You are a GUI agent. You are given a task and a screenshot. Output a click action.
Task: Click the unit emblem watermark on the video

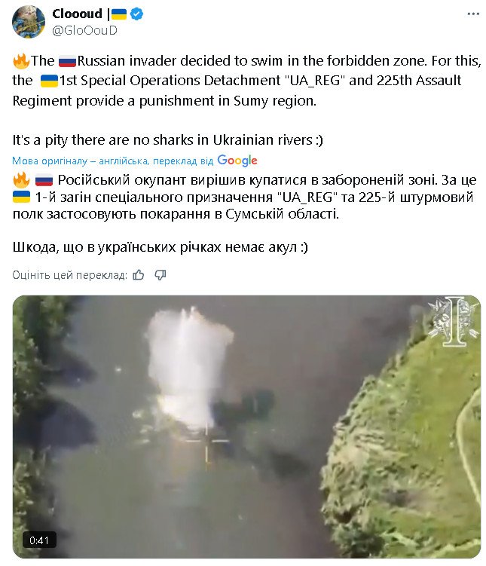453,321
